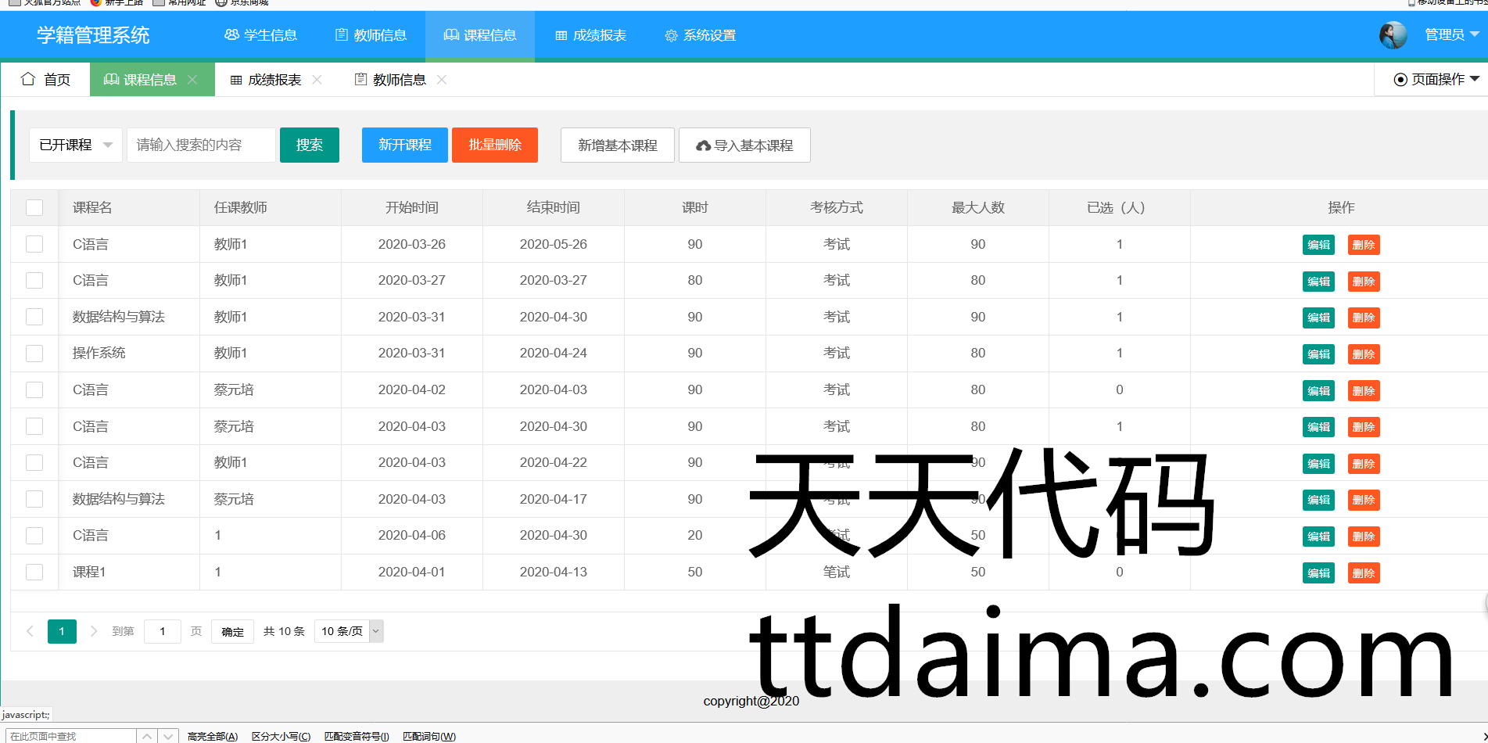1488x743 pixels.
Task: Click the admin avatar picture
Action: (x=1393, y=35)
